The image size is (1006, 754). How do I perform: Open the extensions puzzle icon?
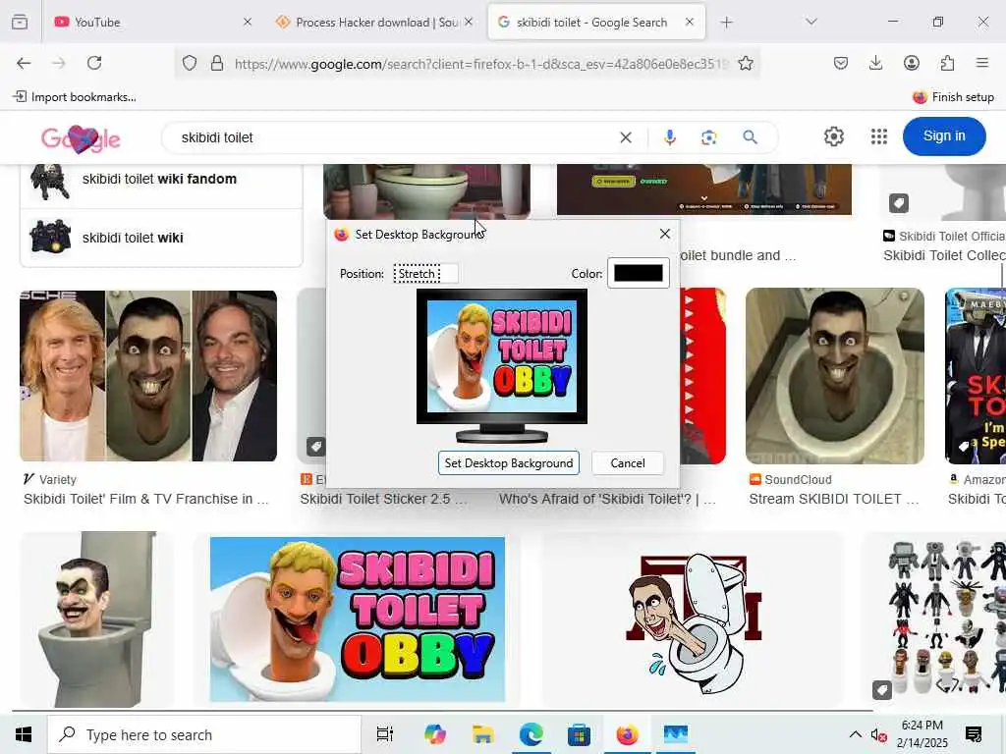click(947, 63)
